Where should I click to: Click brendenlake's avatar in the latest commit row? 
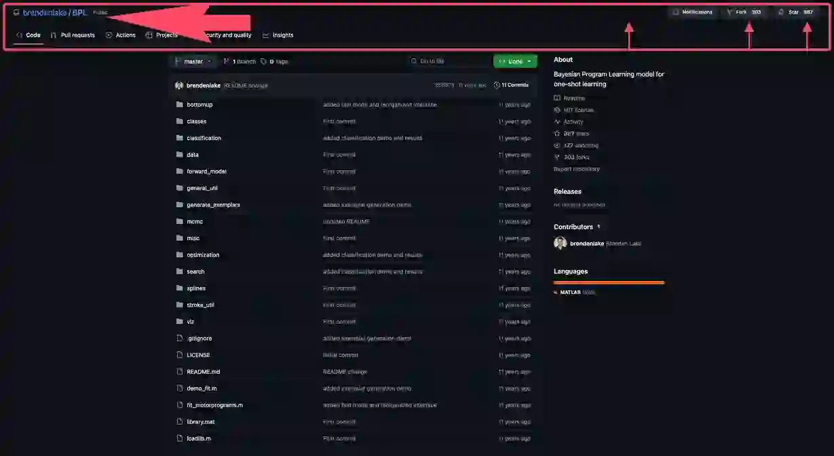click(179, 85)
